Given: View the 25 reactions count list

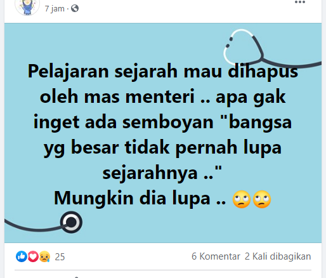Looking at the screenshot, I should tap(60, 256).
